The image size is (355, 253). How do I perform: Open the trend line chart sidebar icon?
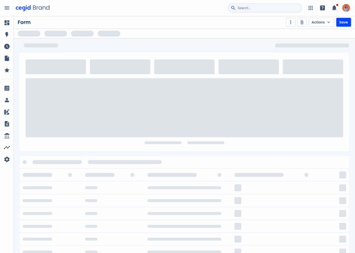pyautogui.click(x=7, y=147)
